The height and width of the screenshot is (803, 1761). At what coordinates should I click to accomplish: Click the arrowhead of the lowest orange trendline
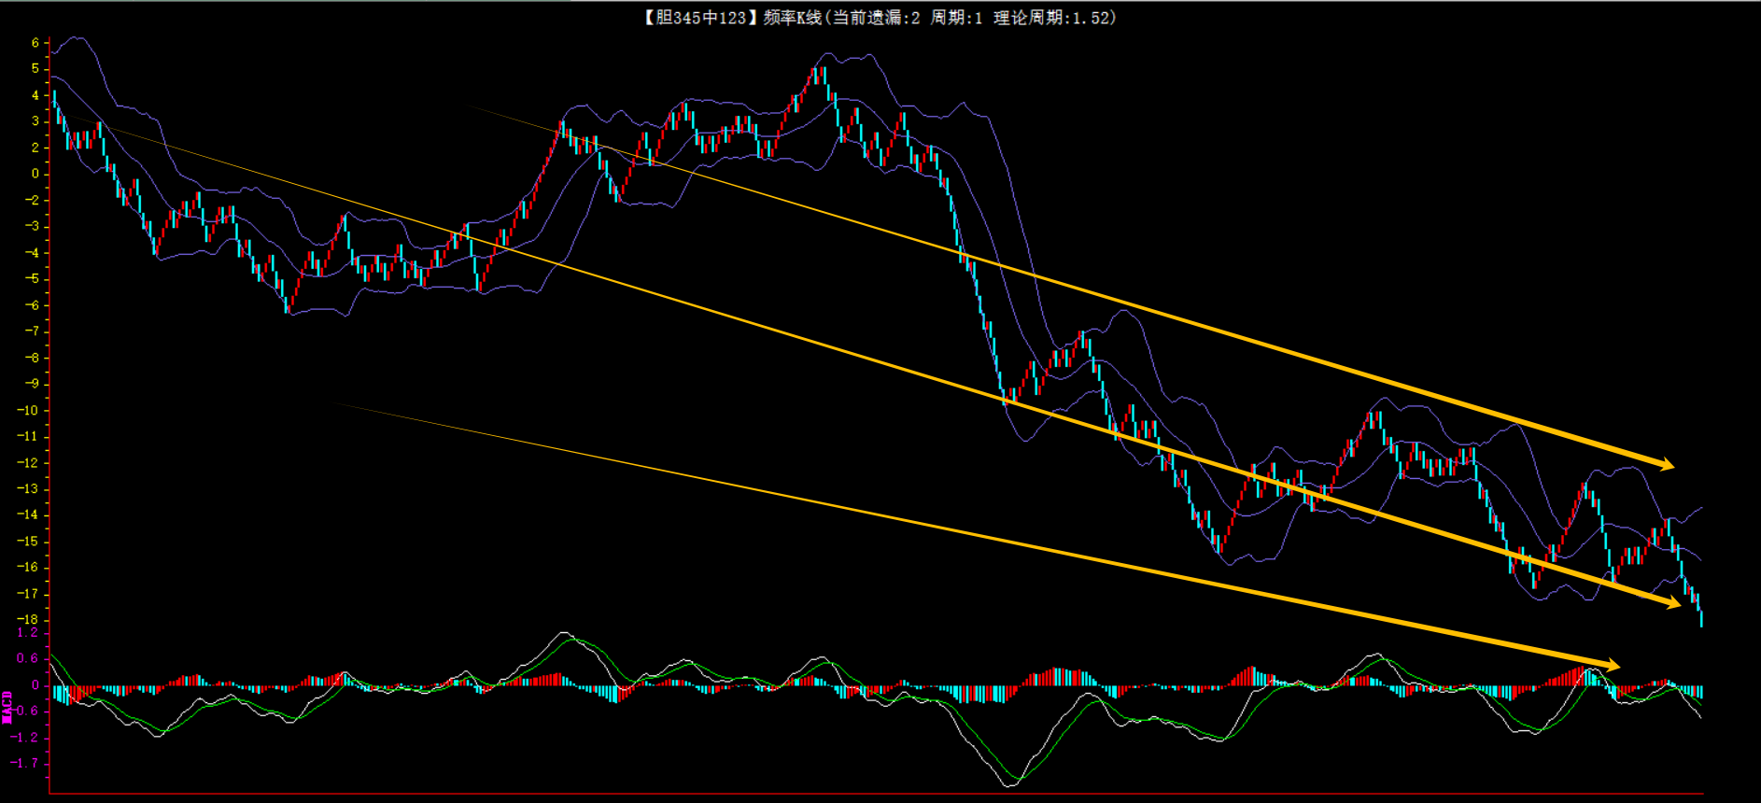point(1611,665)
